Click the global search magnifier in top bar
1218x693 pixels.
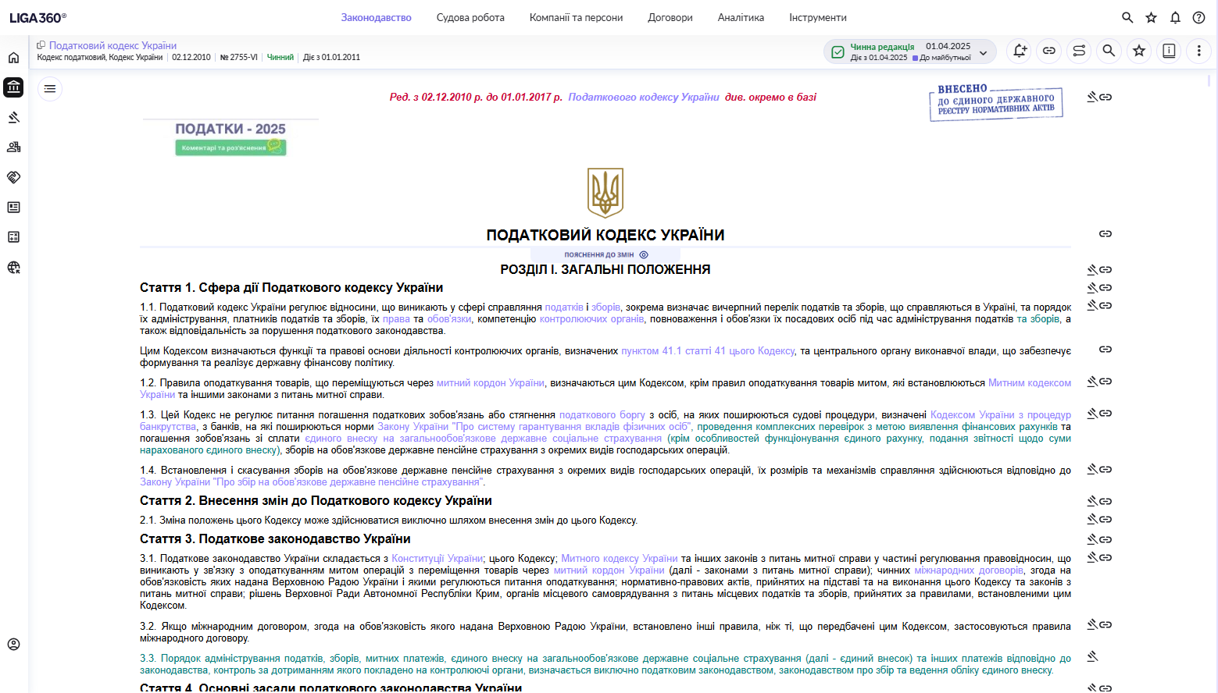pos(1127,17)
